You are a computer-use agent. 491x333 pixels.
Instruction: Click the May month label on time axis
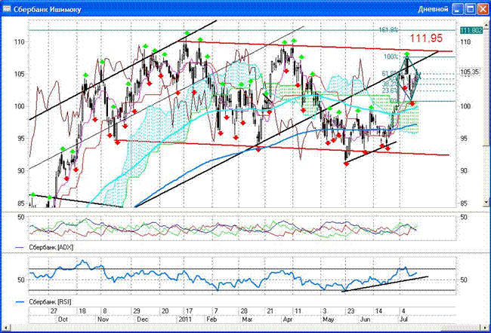tap(328, 319)
